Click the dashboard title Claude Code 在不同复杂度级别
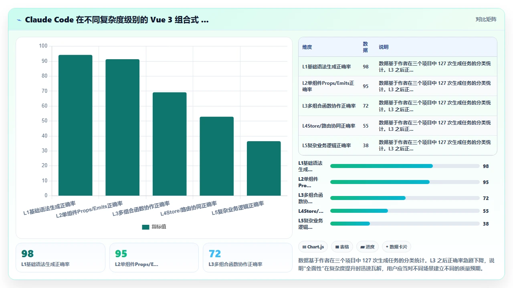 [117, 20]
